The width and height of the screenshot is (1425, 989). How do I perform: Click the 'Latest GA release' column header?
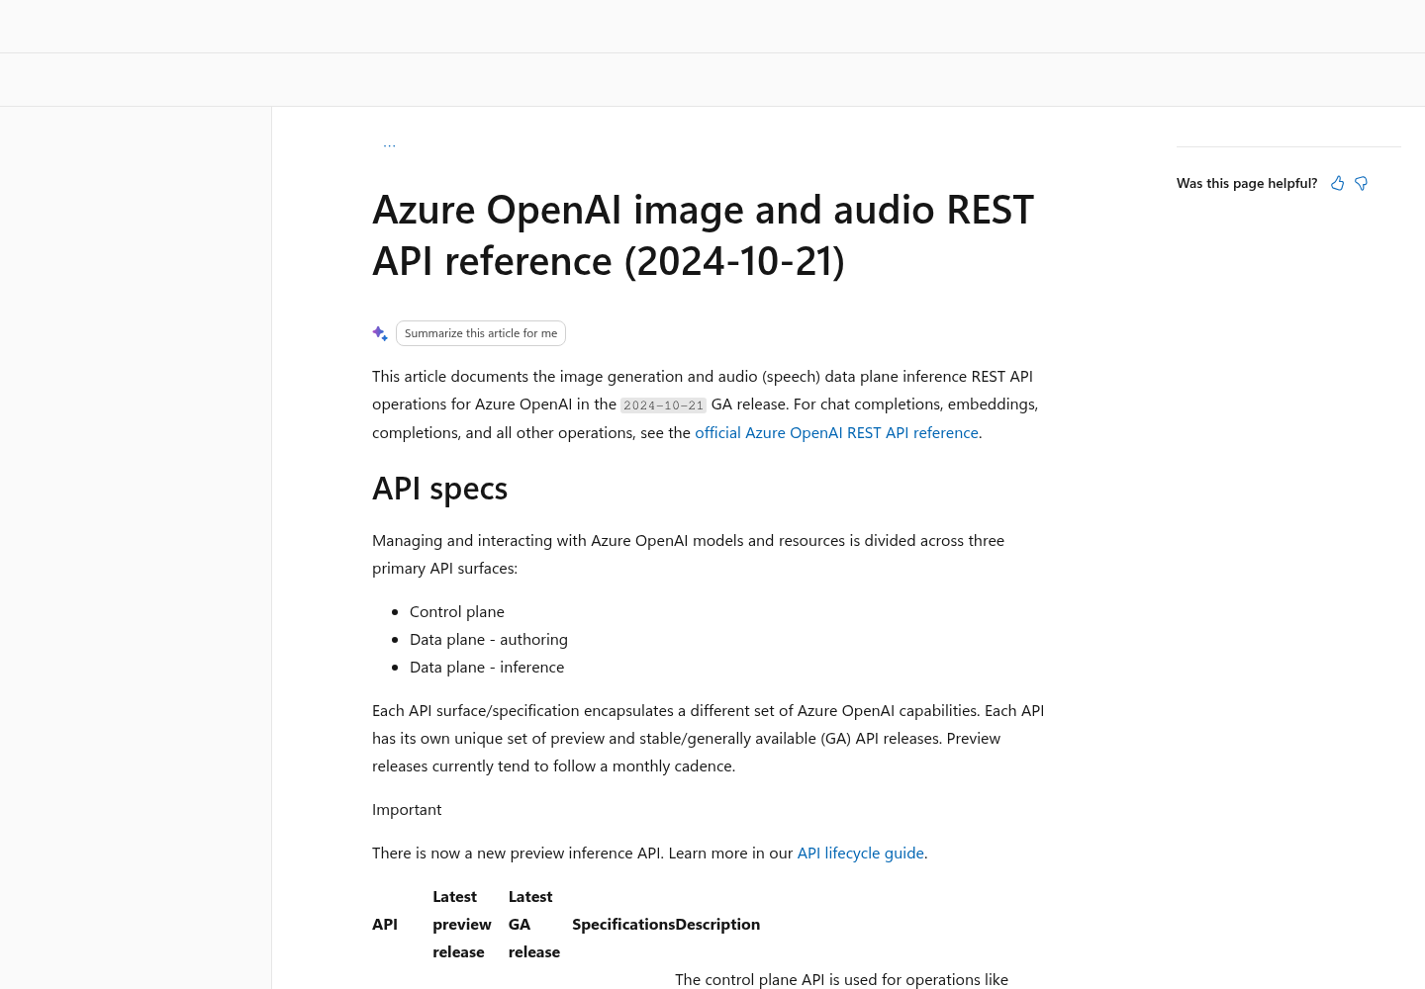point(534,924)
